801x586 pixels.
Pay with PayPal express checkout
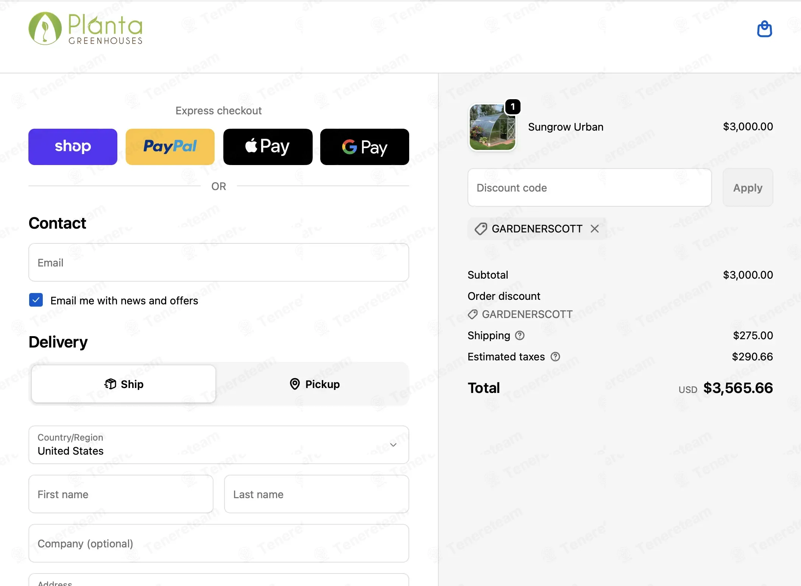(170, 147)
